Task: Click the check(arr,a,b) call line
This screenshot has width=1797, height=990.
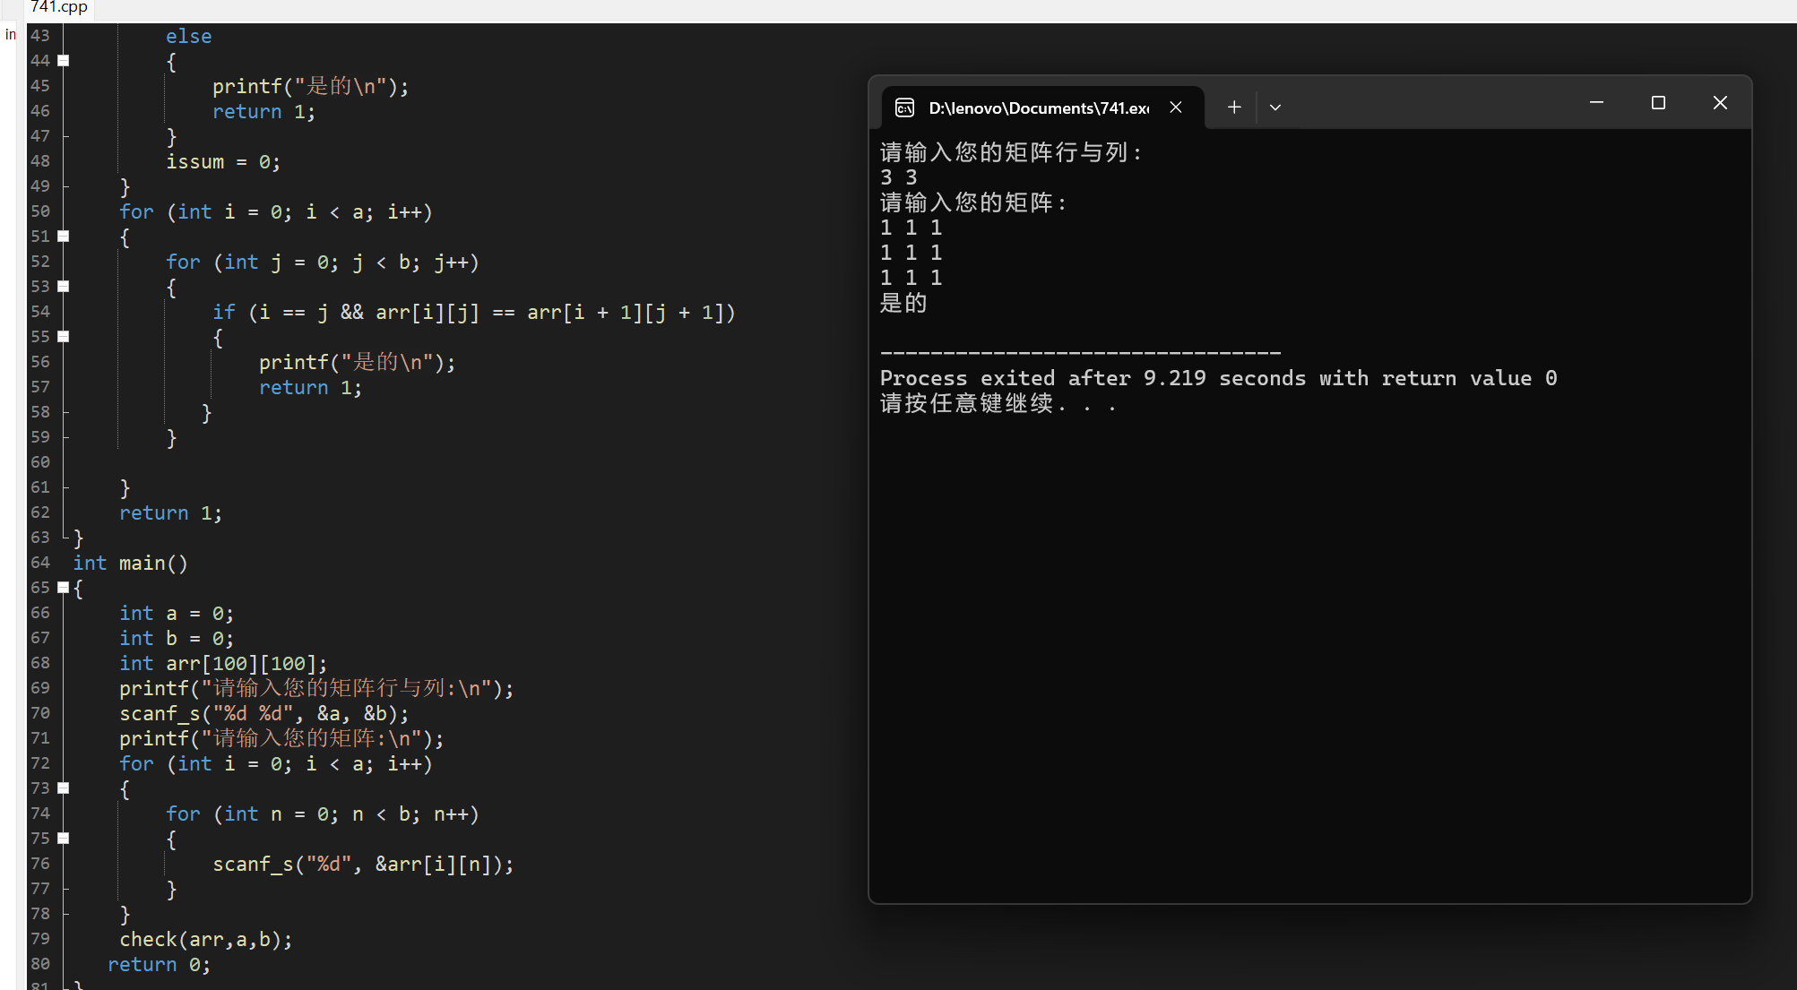Action: coord(205,939)
